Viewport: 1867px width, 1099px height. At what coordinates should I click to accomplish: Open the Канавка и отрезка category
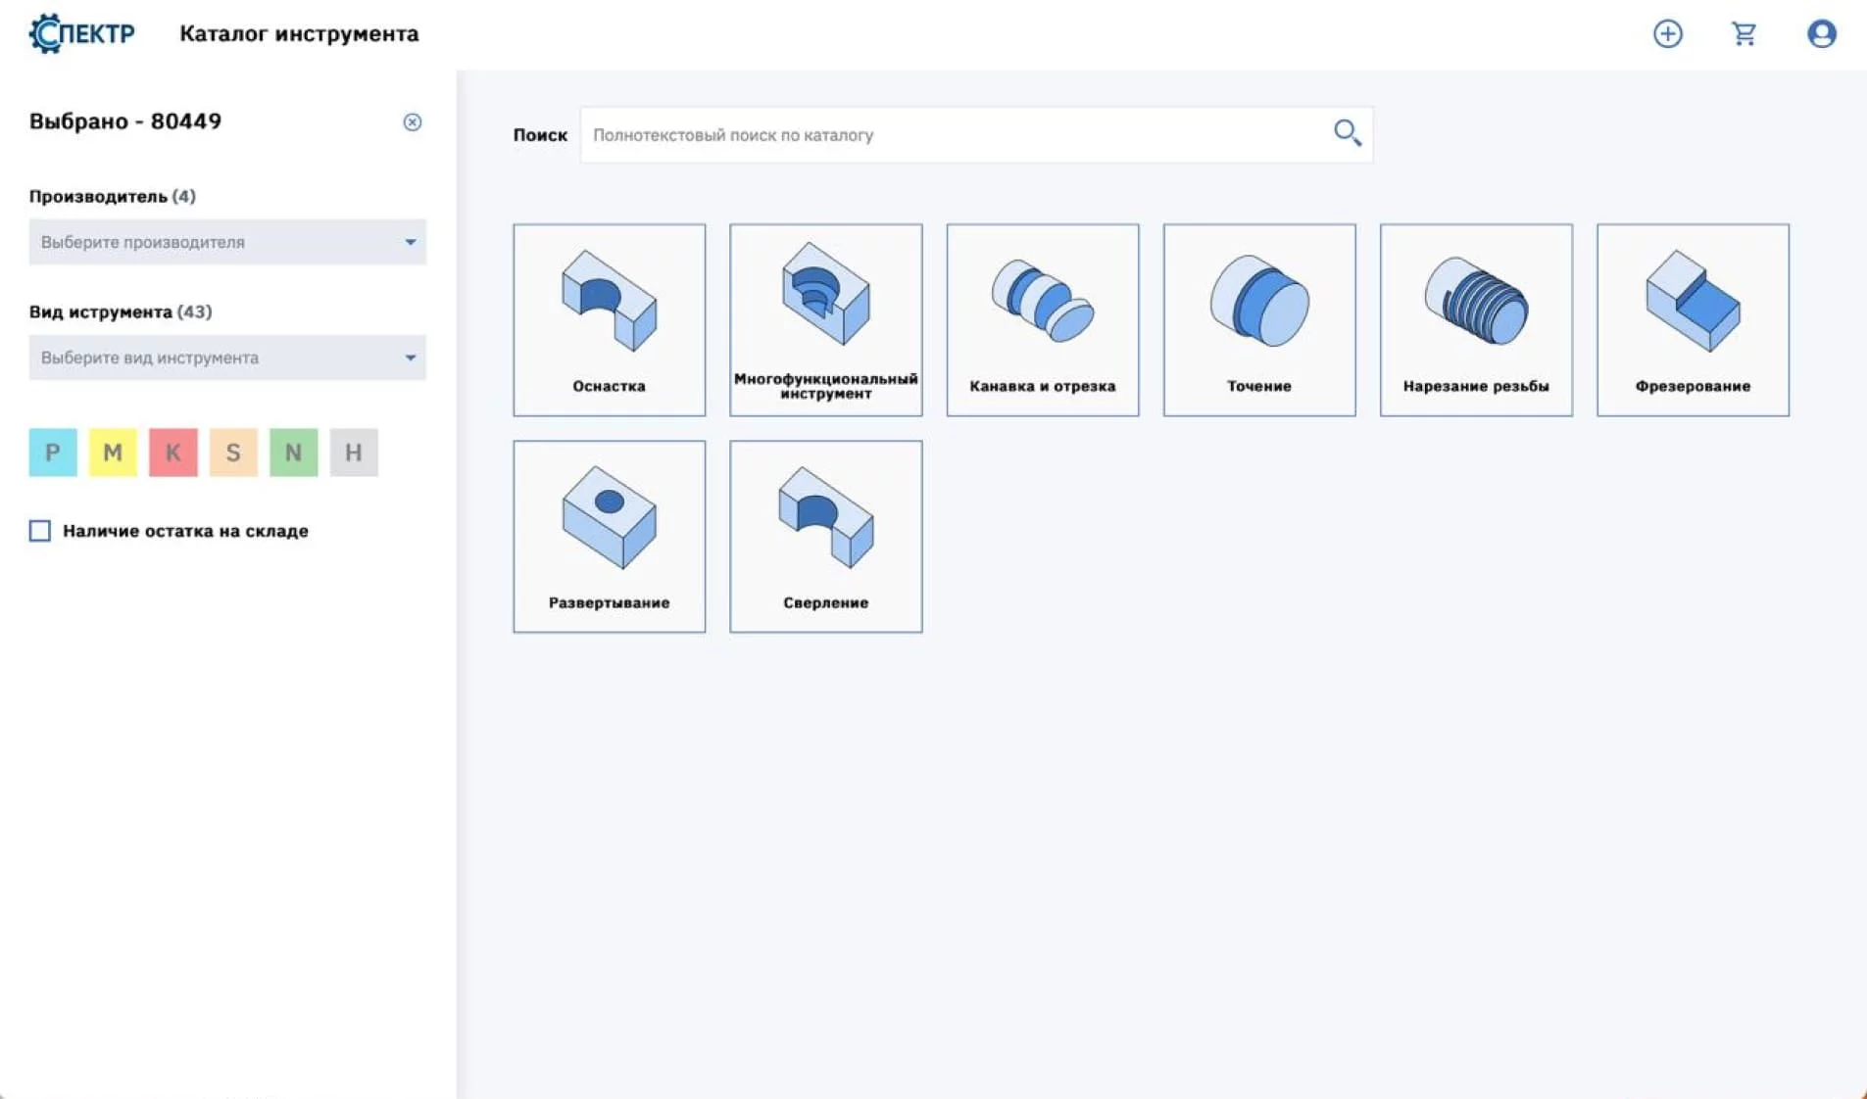(x=1043, y=320)
